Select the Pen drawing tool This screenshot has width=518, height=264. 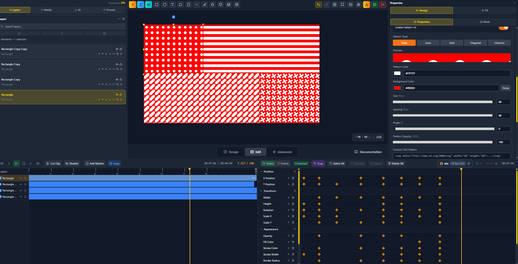pos(205,4)
